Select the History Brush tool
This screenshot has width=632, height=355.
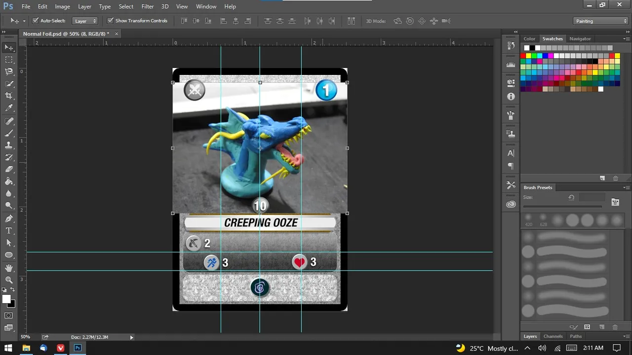[9, 157]
